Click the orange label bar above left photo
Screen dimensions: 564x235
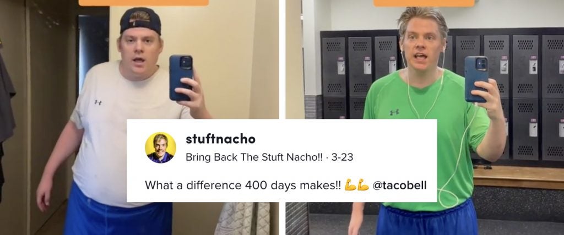(144, 3)
